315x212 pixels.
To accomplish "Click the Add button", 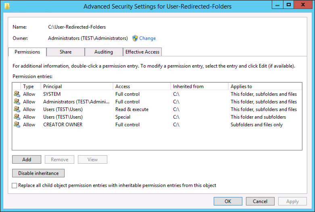I will point(27,159).
